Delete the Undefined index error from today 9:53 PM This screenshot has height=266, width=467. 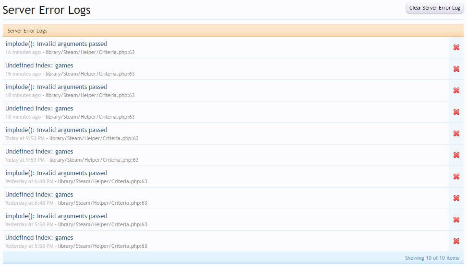point(456,155)
